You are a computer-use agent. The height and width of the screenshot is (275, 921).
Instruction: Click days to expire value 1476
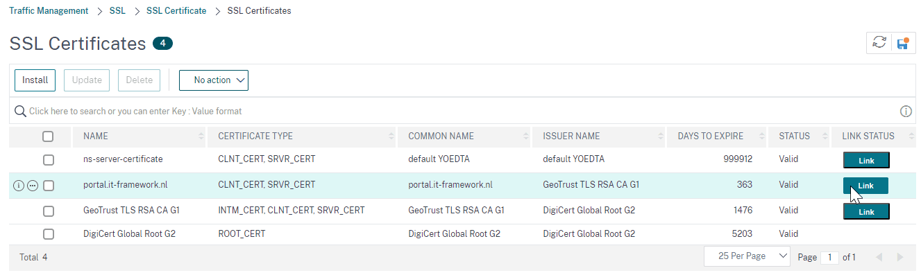click(x=743, y=211)
